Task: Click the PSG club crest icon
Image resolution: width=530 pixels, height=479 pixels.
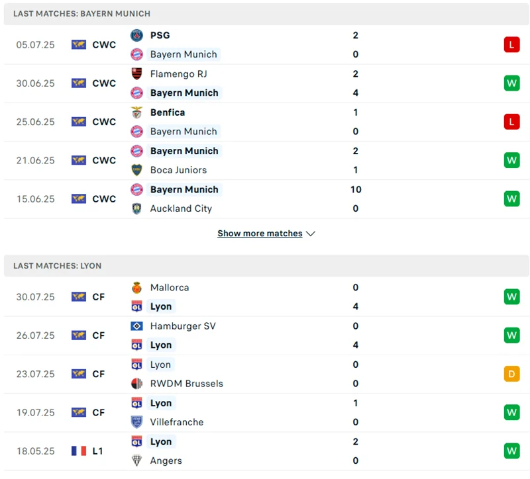Action: coord(136,36)
